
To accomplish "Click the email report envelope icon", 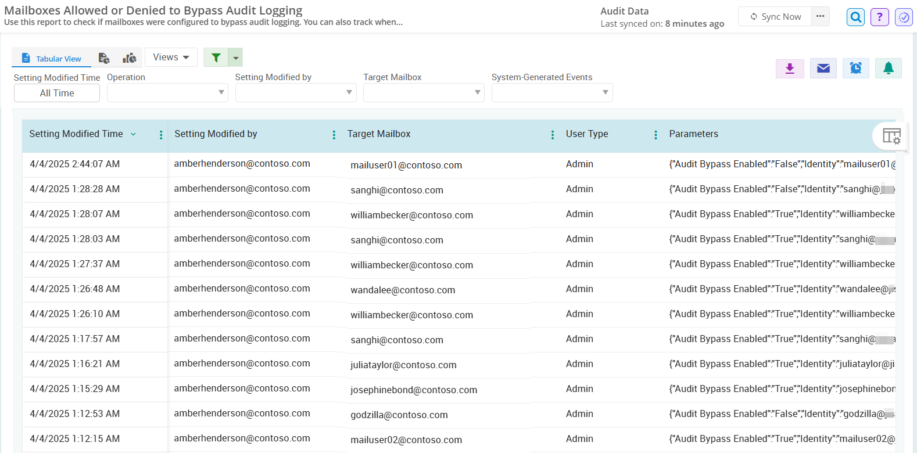I will click(823, 69).
